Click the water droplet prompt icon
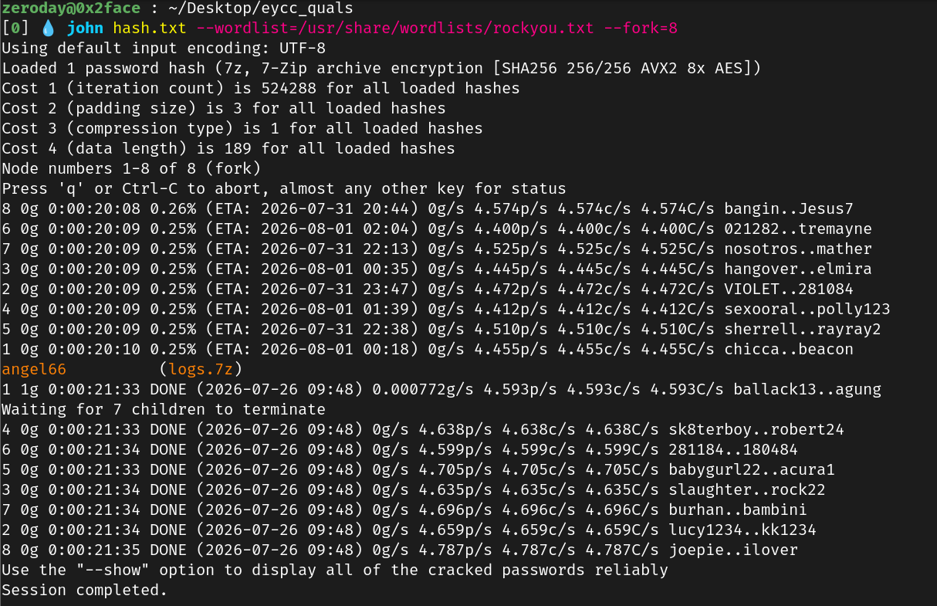 pyautogui.click(x=48, y=29)
